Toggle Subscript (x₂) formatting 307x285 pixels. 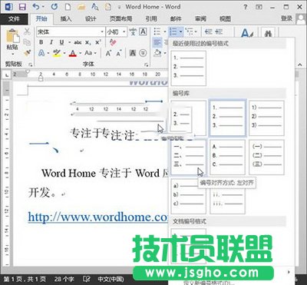(x=88, y=42)
